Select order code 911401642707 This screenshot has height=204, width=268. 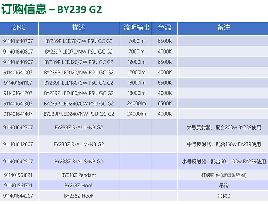(x=18, y=128)
